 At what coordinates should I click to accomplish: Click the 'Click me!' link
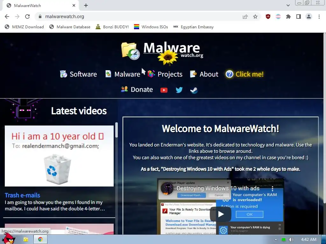245,74
